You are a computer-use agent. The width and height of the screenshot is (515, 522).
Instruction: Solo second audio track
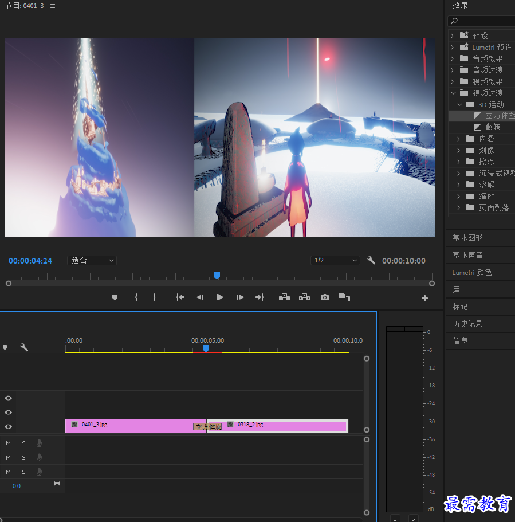(23, 457)
